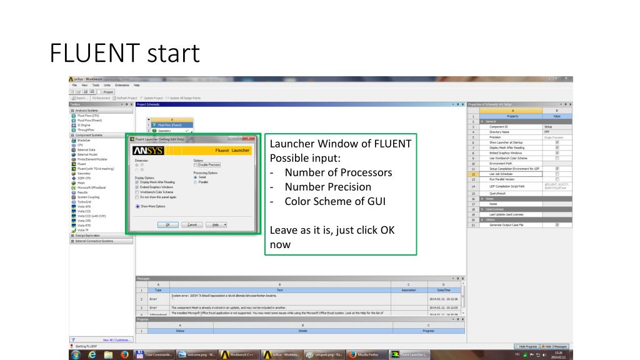The image size is (640, 360).
Task: Toggle Double Precision in Fluent Launcher
Action: click(196, 165)
